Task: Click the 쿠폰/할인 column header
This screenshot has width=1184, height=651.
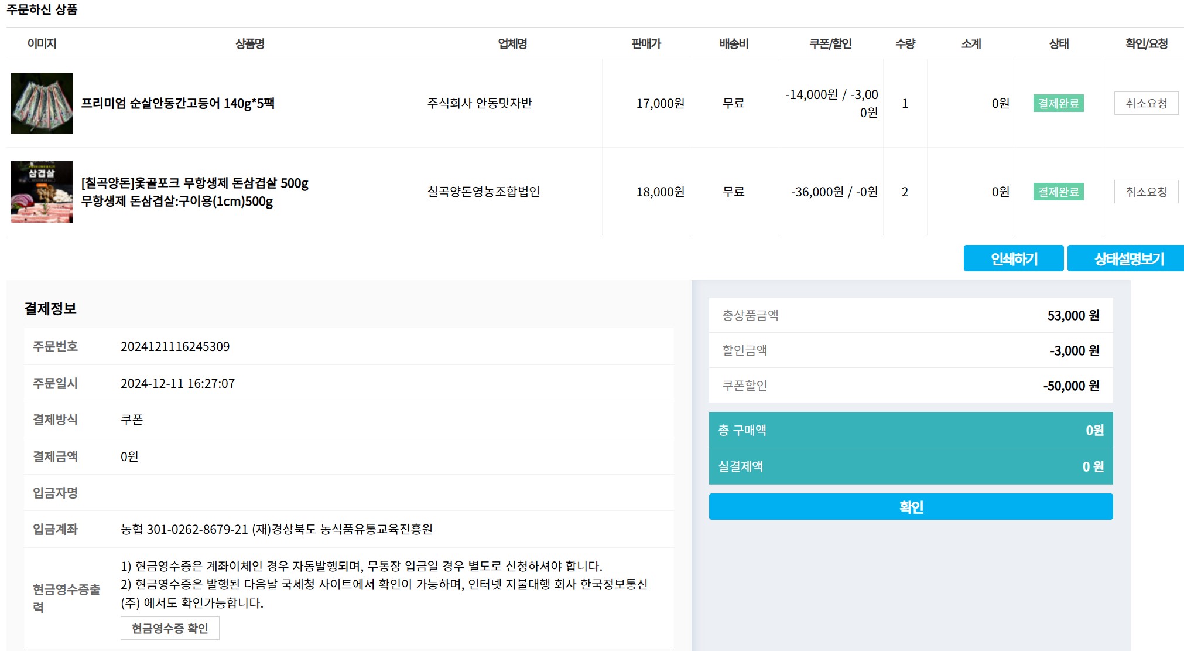Action: click(x=830, y=43)
